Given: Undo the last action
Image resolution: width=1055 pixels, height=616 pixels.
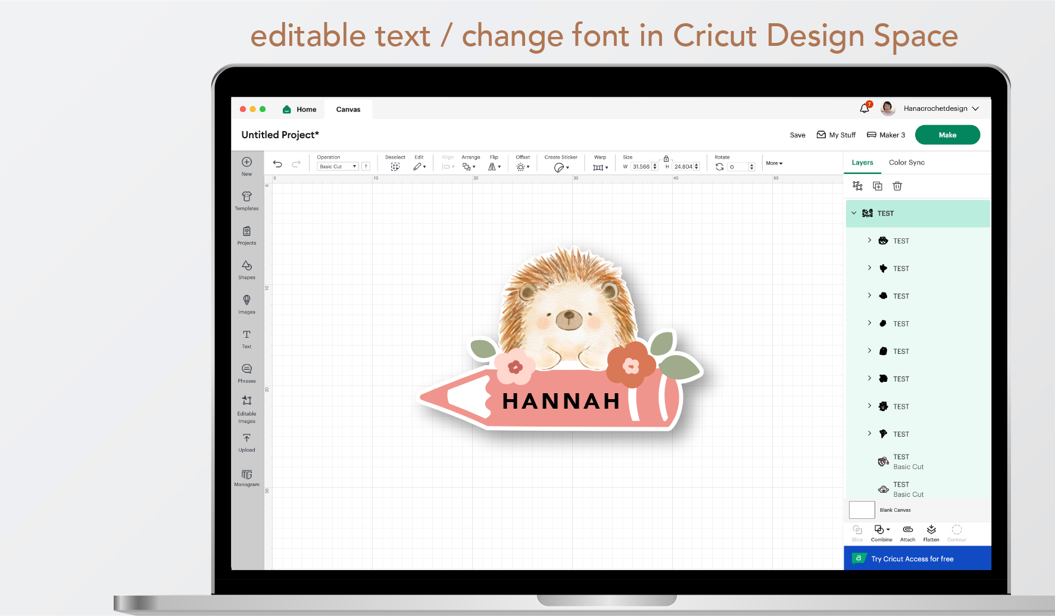Looking at the screenshot, I should pyautogui.click(x=277, y=164).
